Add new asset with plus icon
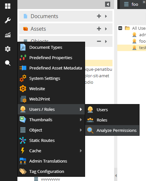Image resolution: width=146 pixels, height=181 pixels. pyautogui.click(x=99, y=29)
